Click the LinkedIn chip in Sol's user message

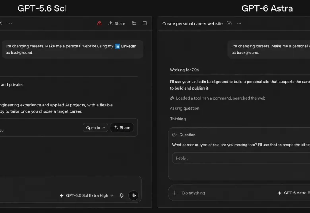126,46
